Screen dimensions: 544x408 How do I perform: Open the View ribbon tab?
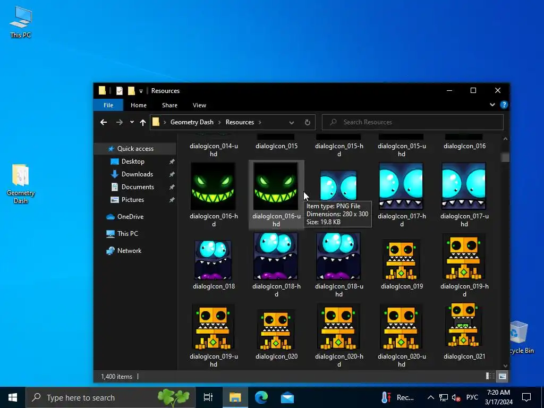200,105
